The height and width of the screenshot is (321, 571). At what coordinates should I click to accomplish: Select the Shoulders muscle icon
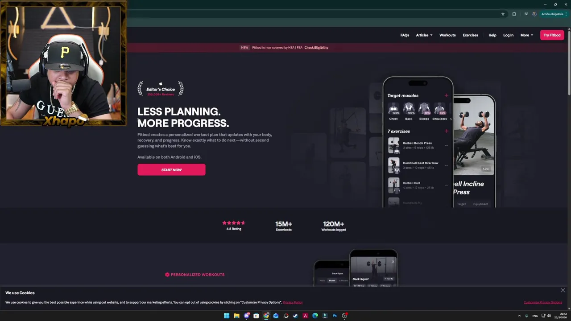(439, 109)
